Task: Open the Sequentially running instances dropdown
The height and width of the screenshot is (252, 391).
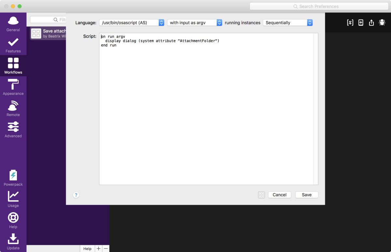Action: click(288, 22)
